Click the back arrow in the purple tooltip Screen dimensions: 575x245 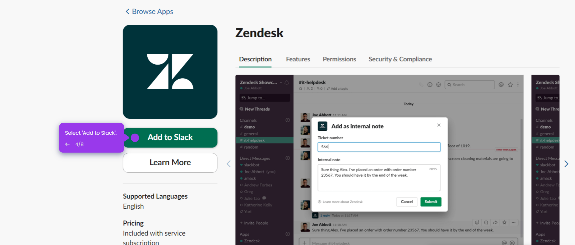(x=67, y=144)
